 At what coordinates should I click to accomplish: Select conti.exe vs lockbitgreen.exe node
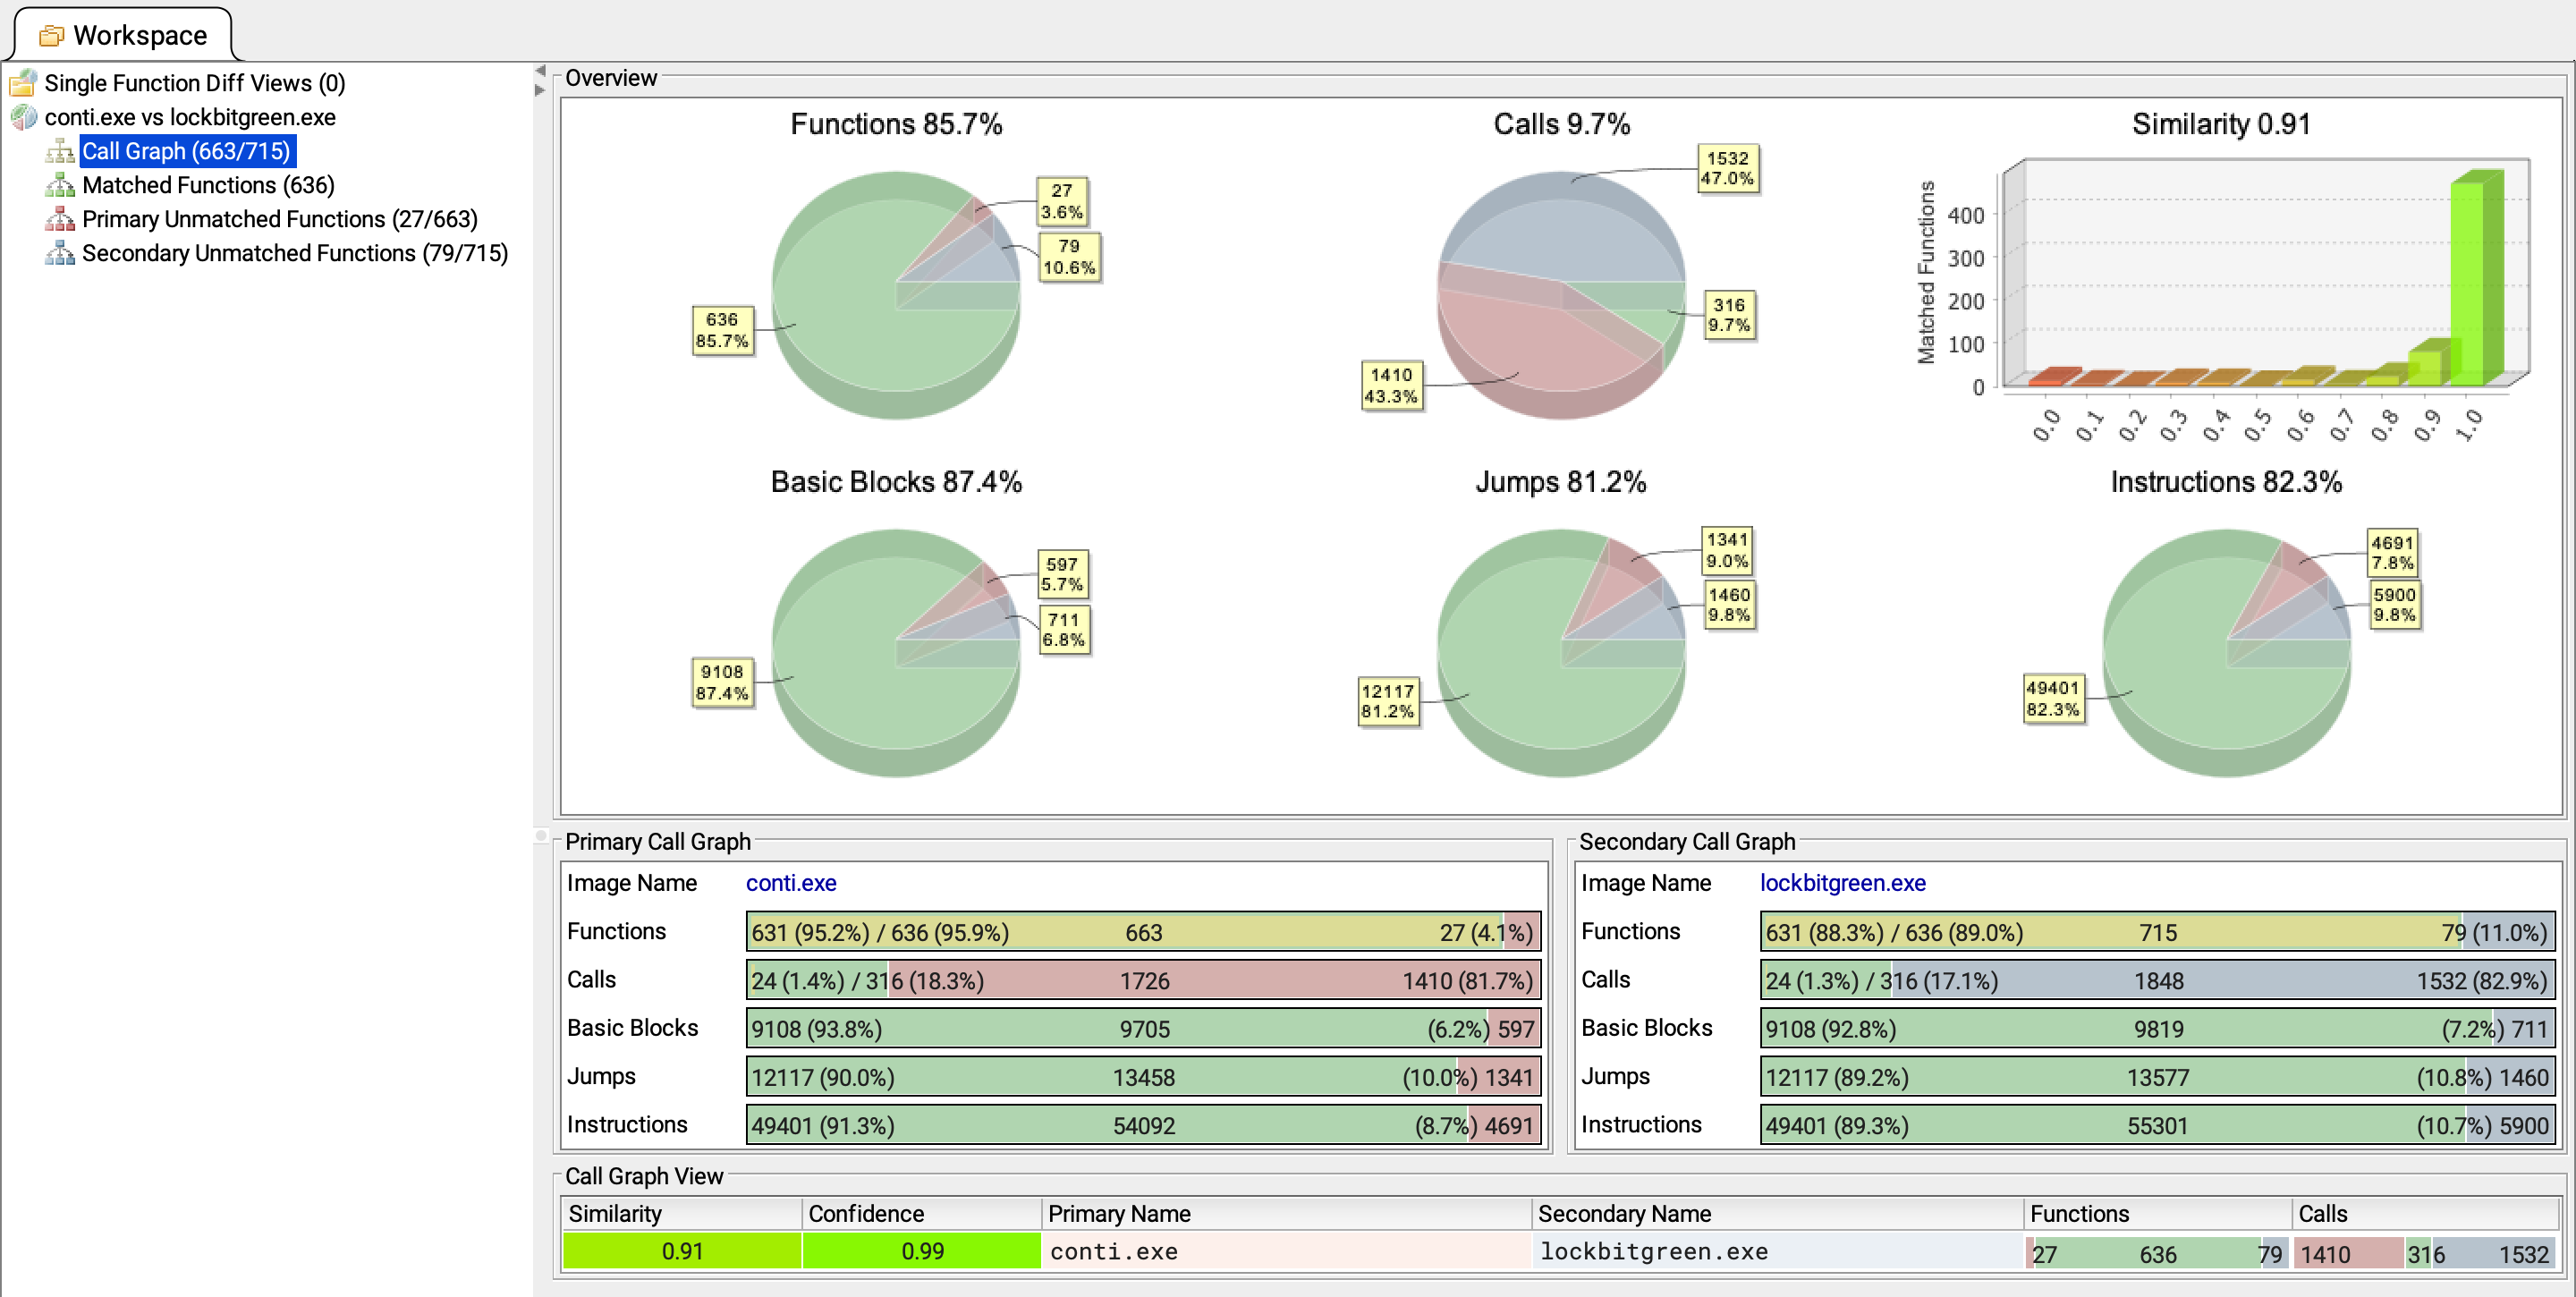[x=190, y=117]
